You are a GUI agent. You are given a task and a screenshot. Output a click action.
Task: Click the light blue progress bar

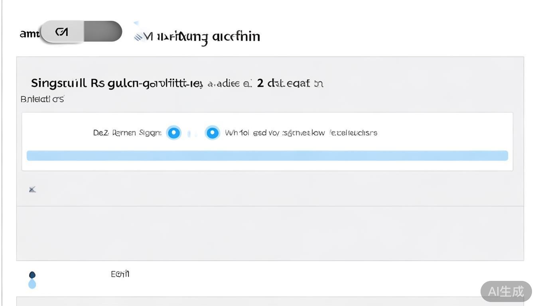tap(267, 156)
